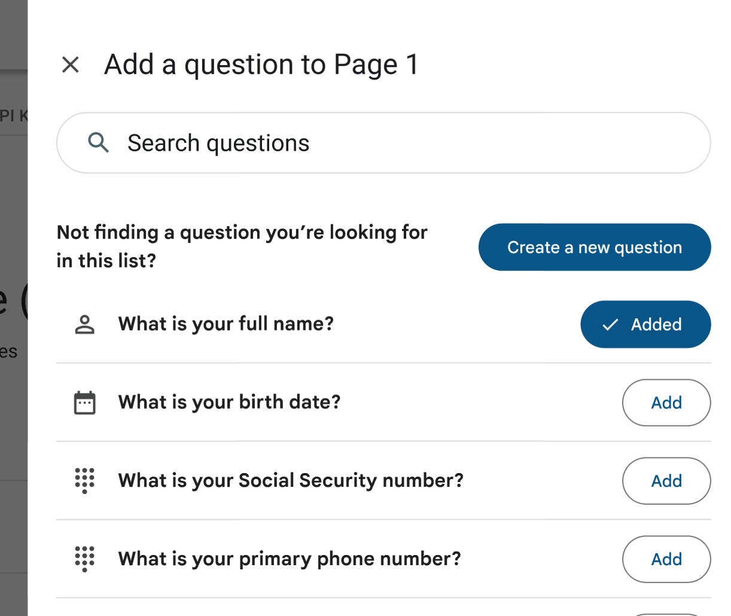
Task: Select the birth date question row
Action: point(229,402)
